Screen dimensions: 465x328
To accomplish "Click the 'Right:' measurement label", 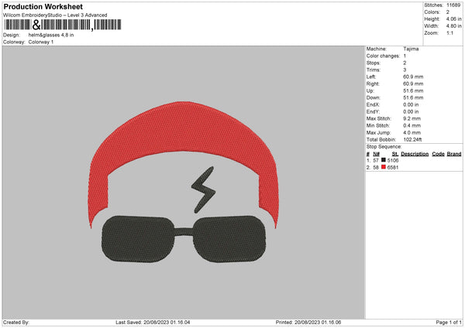I will (x=373, y=84).
